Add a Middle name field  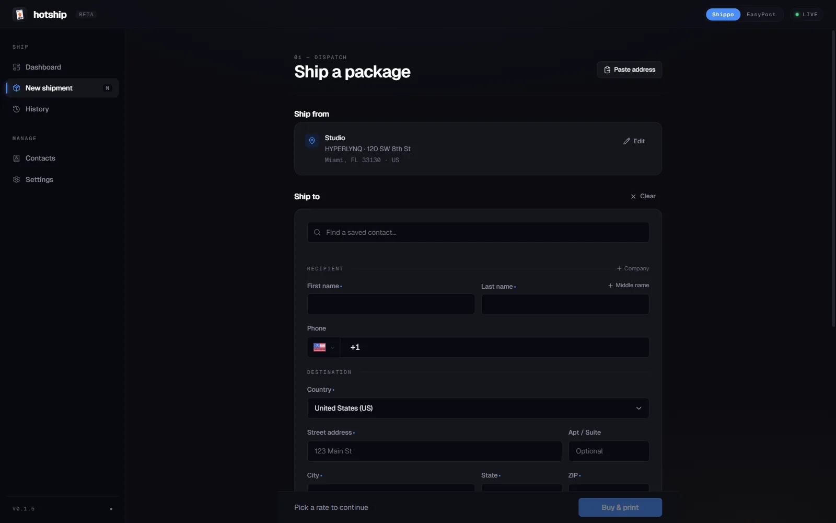629,285
